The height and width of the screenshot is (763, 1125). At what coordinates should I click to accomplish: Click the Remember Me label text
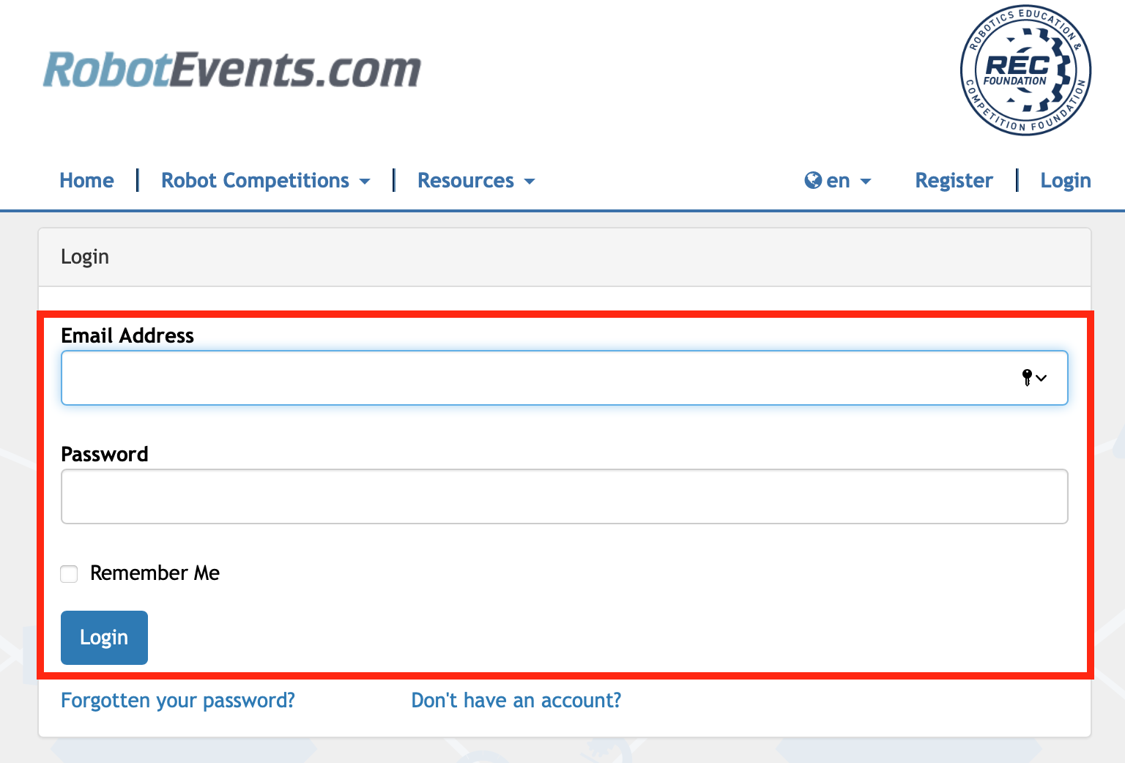[x=155, y=573]
